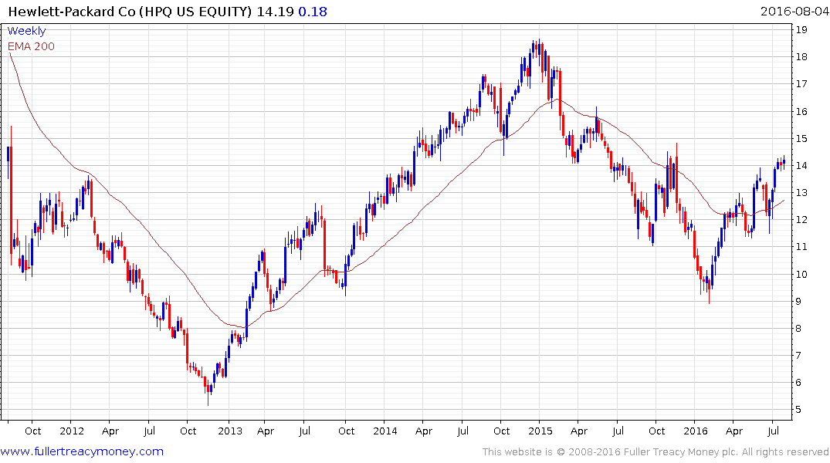Viewport: 830px width, 463px height.
Task: Click the 16 price axis label
Action: tap(801, 111)
